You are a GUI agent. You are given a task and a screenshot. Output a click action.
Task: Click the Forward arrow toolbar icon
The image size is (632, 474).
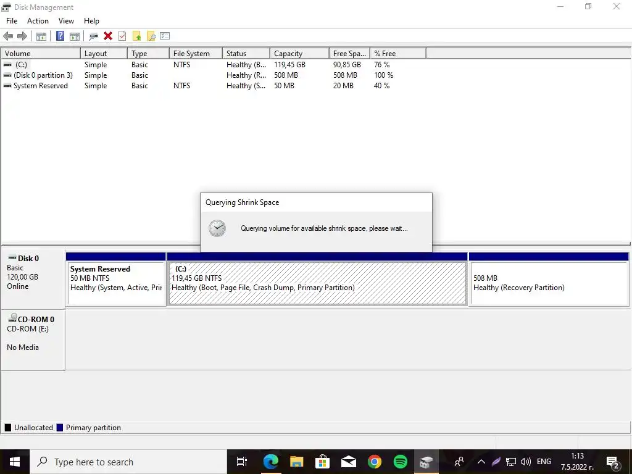pos(22,36)
